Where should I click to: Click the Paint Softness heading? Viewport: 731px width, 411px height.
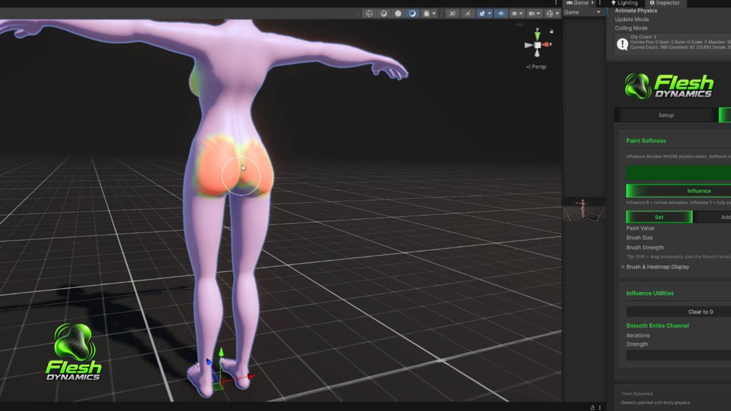click(646, 141)
